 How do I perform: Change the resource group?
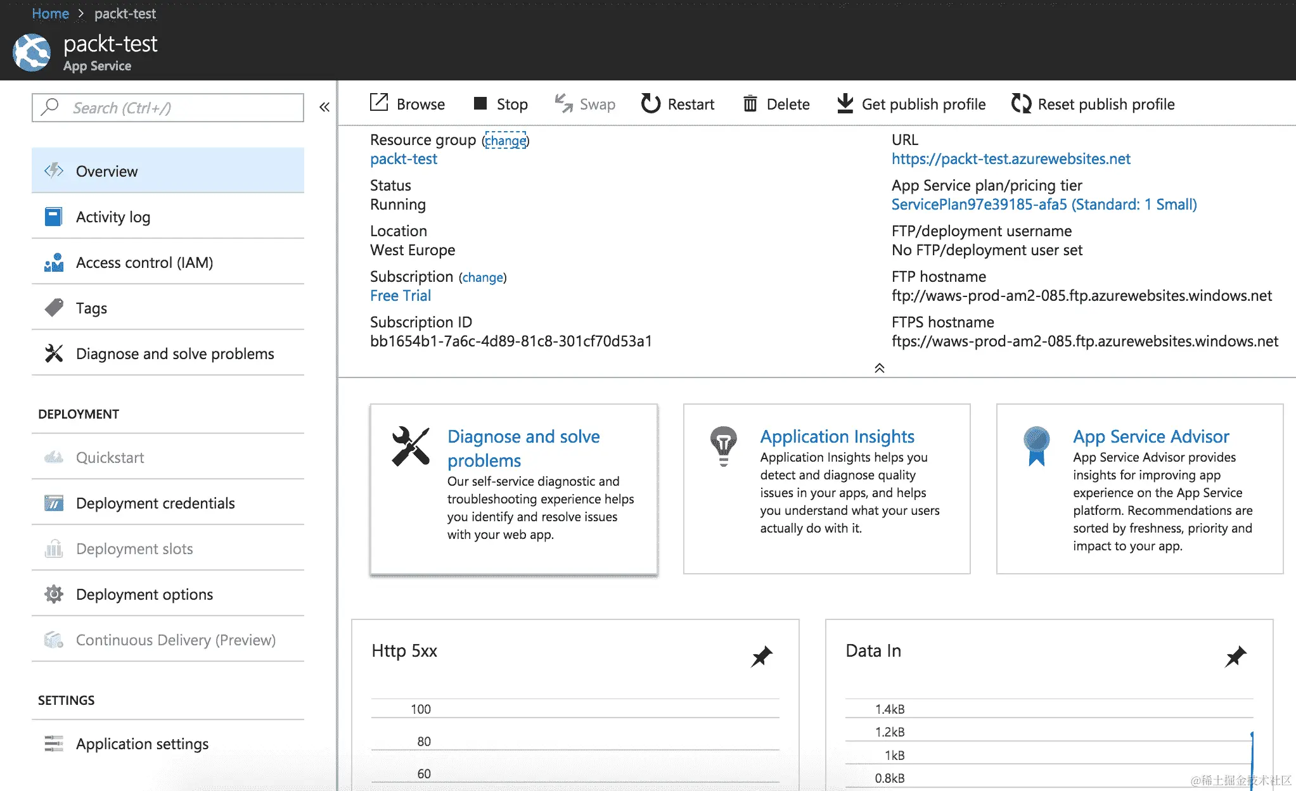coord(505,140)
